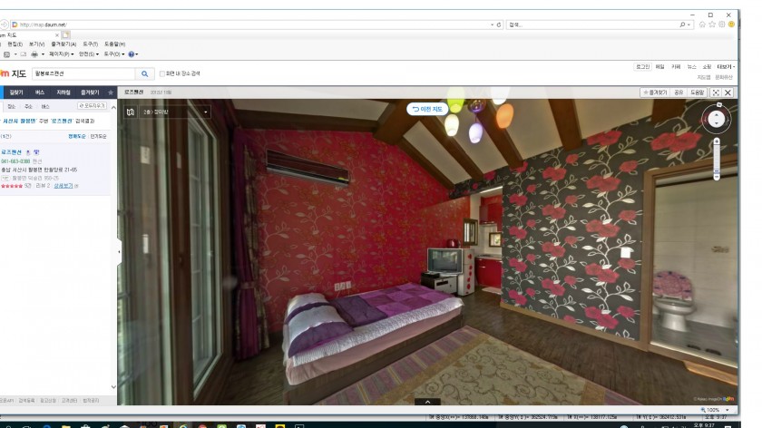Open a new browser tab
This screenshot has width=762, height=428.
click(x=66, y=35)
